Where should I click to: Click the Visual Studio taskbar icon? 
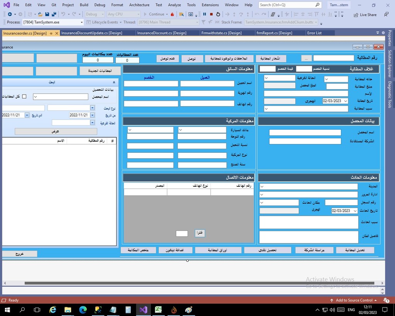143,310
